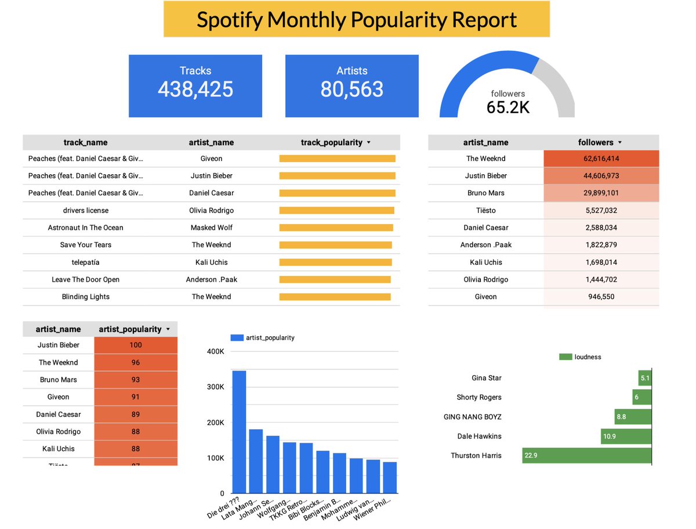Click the 946,550 followers value
The height and width of the screenshot is (529, 696).
[601, 297]
